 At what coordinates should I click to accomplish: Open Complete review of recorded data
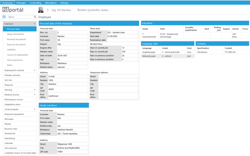point(20,153)
